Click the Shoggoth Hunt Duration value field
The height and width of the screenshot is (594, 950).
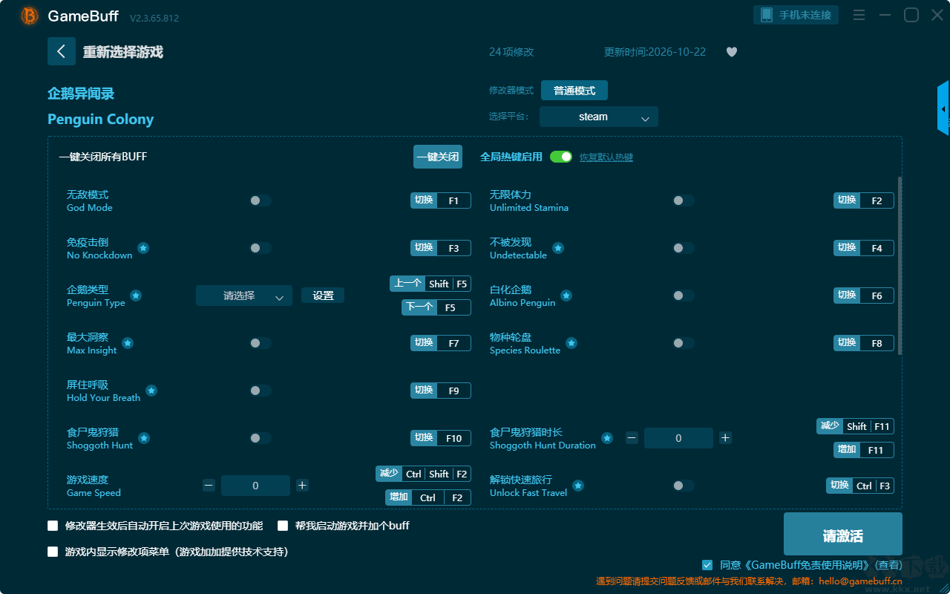point(678,438)
